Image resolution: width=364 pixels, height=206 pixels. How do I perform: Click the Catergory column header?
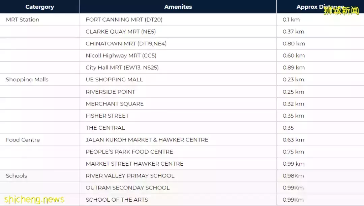point(39,7)
